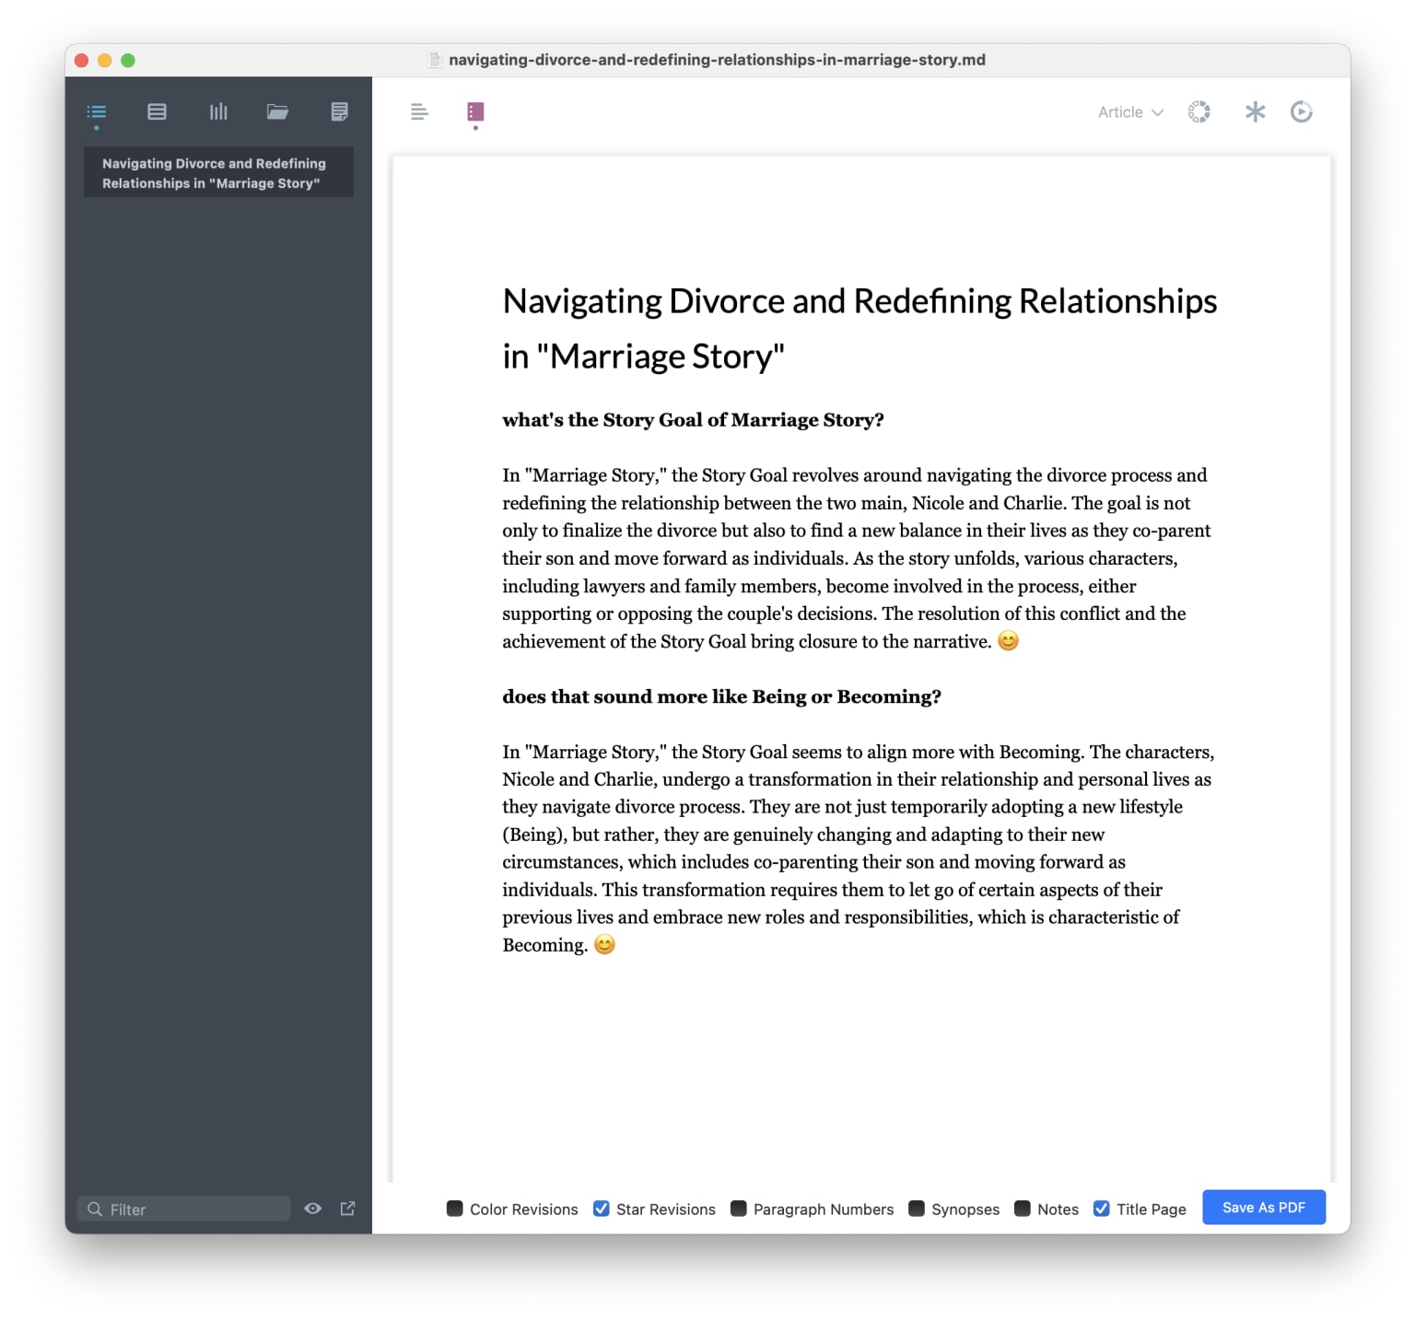
Task: Click the Save As PDF button
Action: (1264, 1208)
